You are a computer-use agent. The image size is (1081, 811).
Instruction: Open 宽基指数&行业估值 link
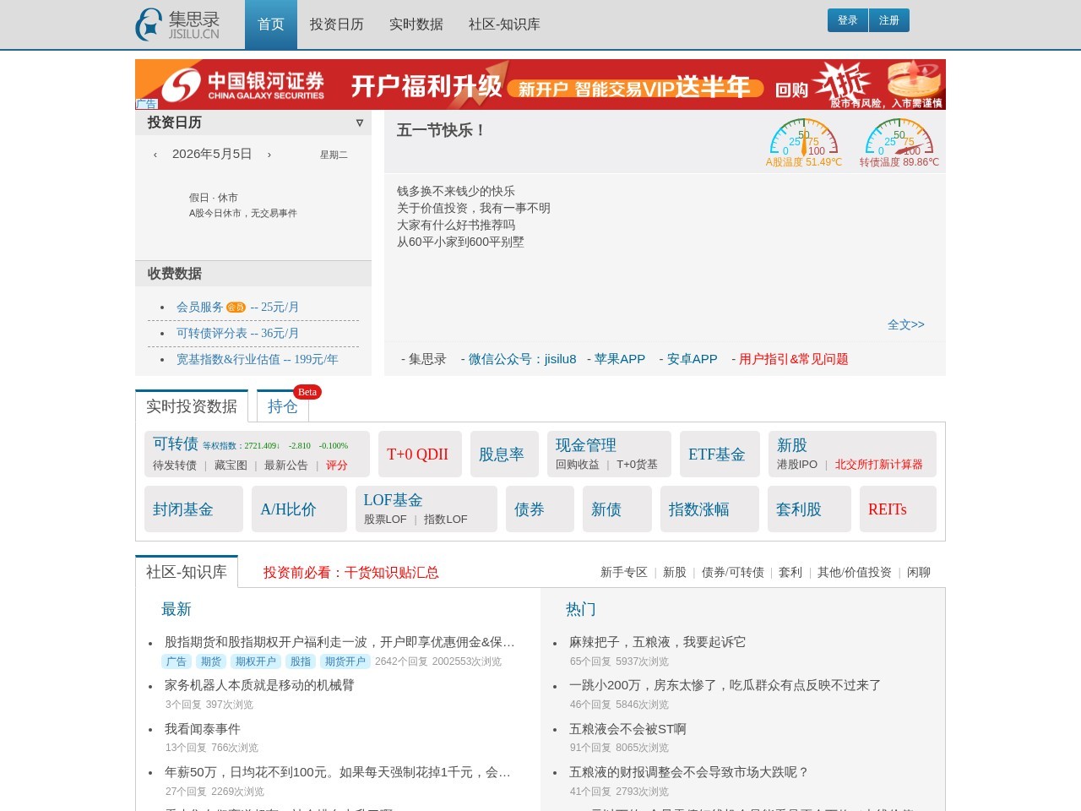pyautogui.click(x=257, y=360)
